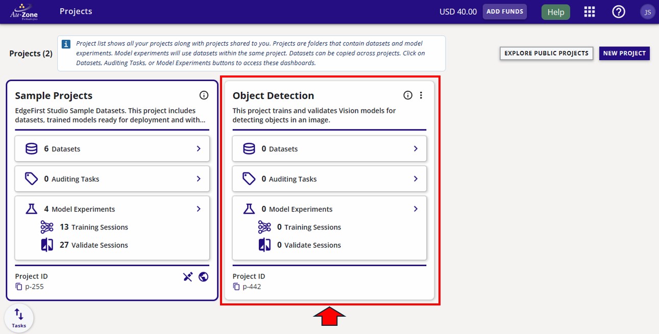Open Tasks floating button
This screenshot has width=659, height=334.
point(19,318)
